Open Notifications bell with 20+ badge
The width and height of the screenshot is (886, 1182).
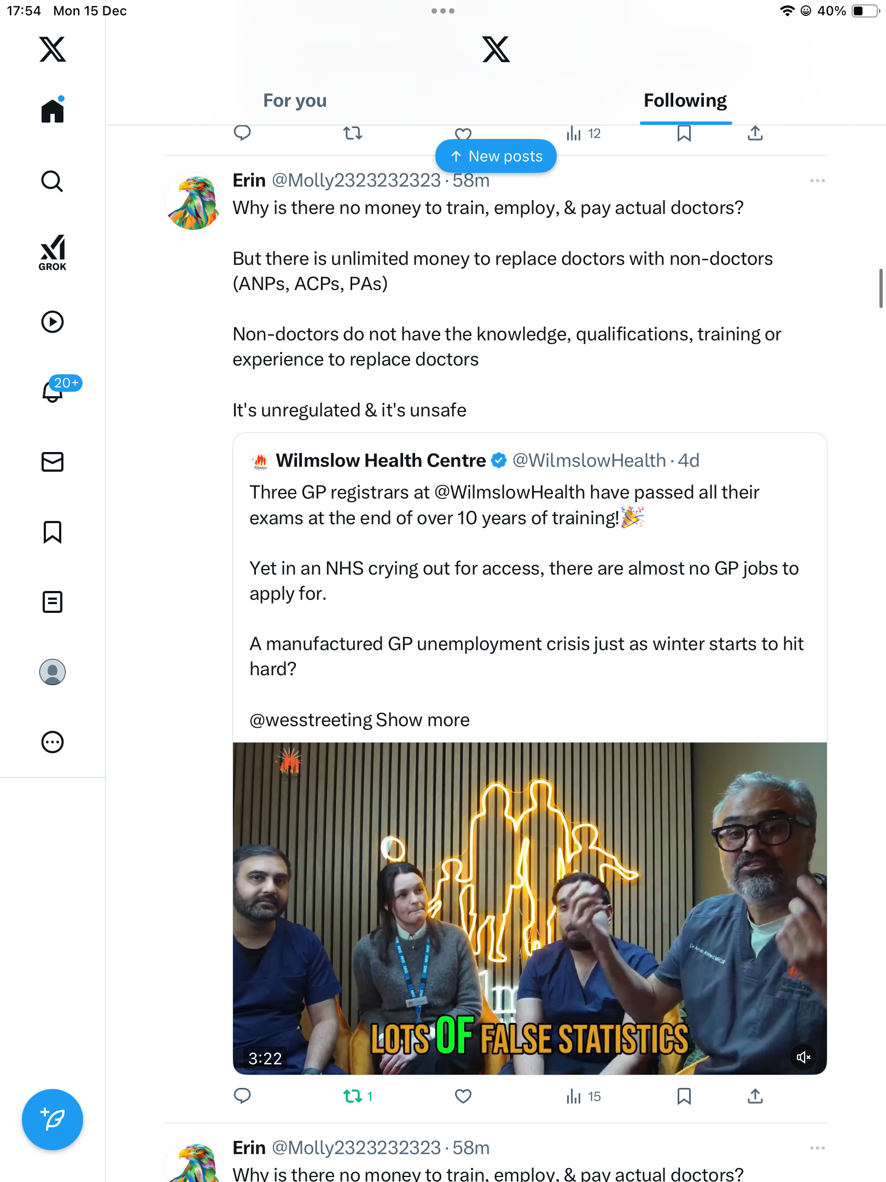54,391
